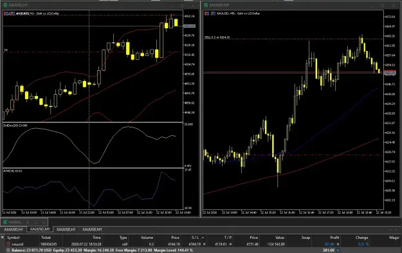Screen dimensions: 402x253
Task: Sort trades by the Type column header
Action: [x=123, y=238]
